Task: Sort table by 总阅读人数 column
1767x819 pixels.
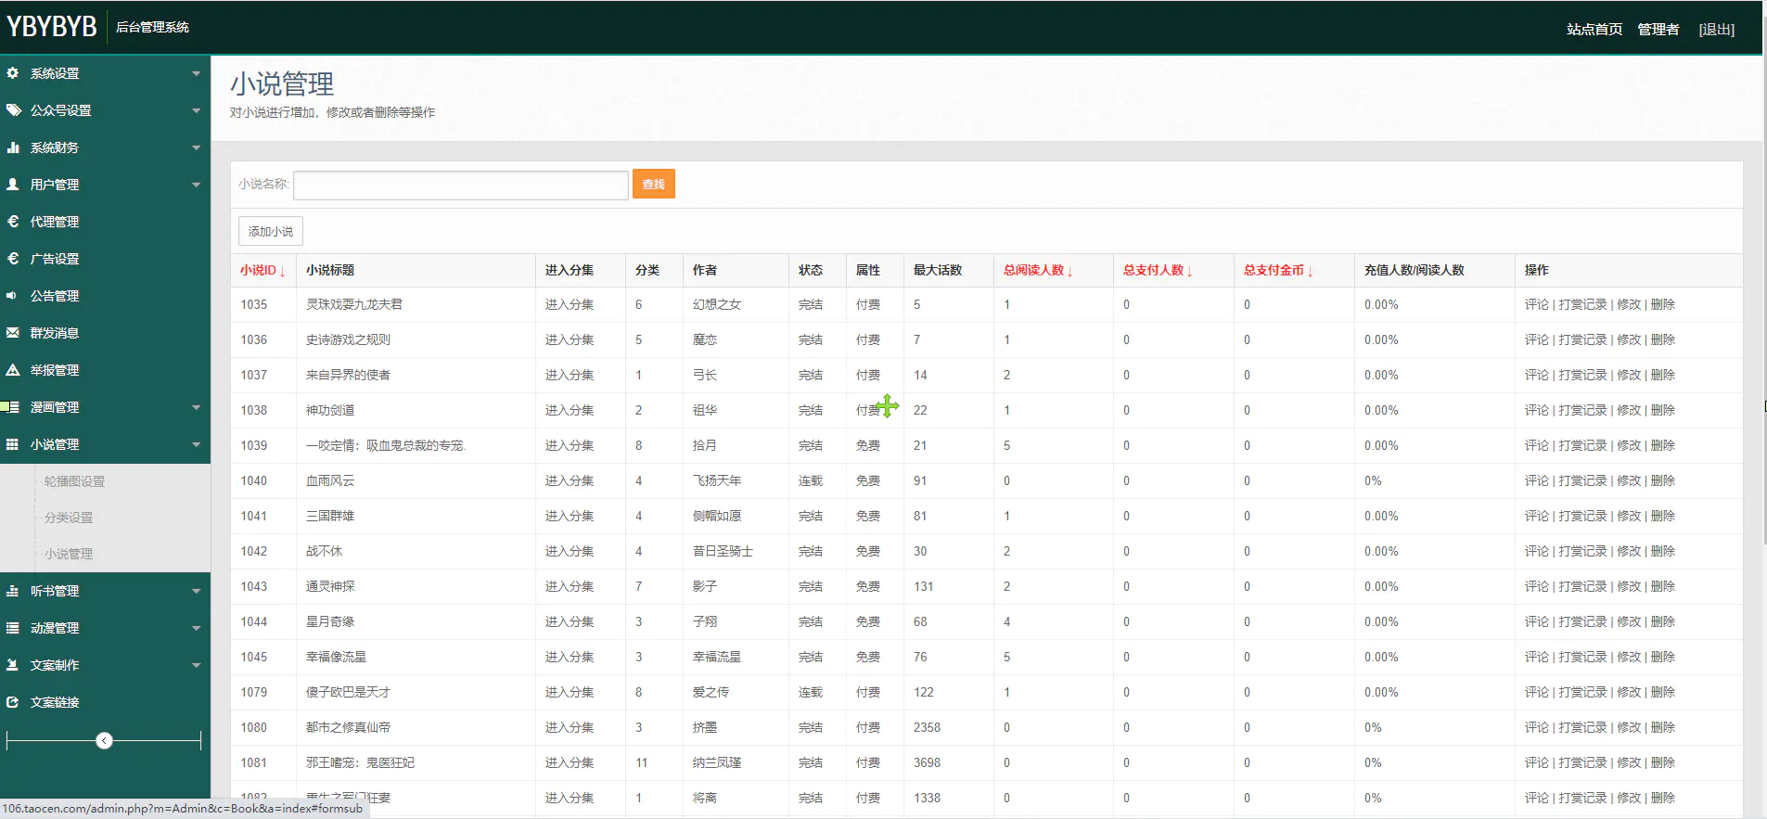Action: pos(1037,271)
